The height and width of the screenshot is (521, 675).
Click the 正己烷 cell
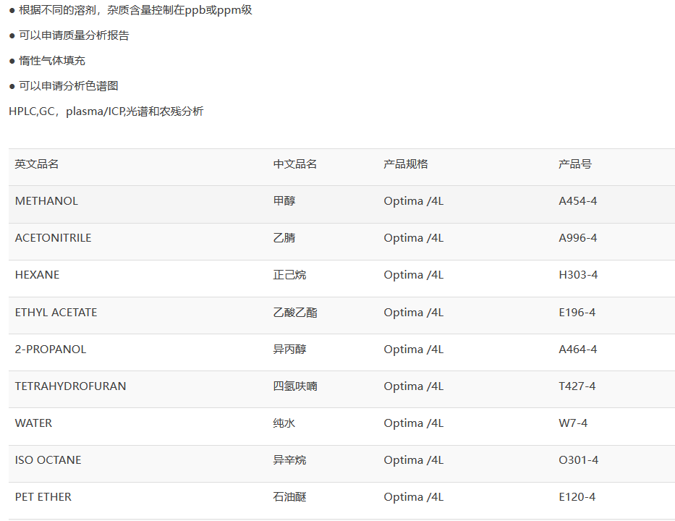click(289, 275)
